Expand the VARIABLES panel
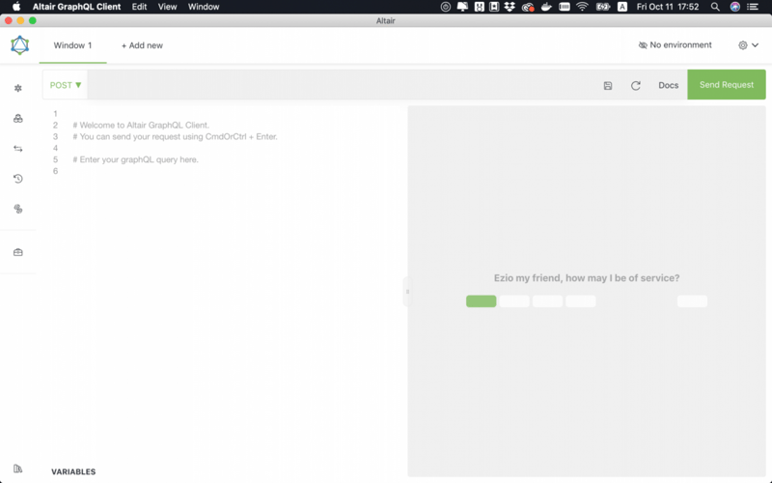Image resolution: width=772 pixels, height=483 pixels. click(73, 471)
